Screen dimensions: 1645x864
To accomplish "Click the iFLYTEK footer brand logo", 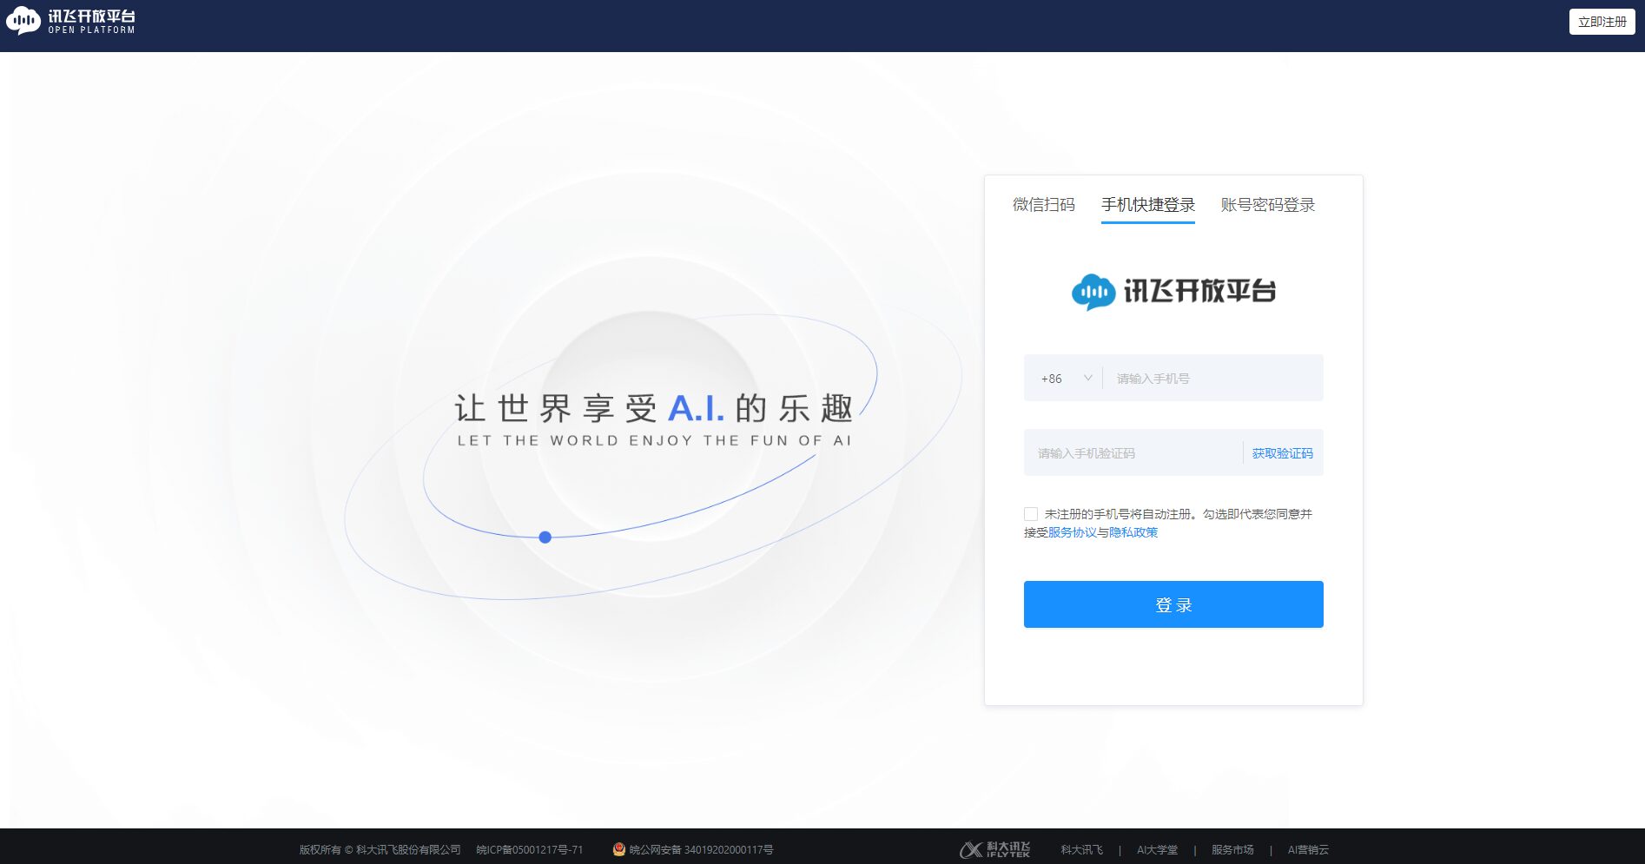I will [x=995, y=849].
